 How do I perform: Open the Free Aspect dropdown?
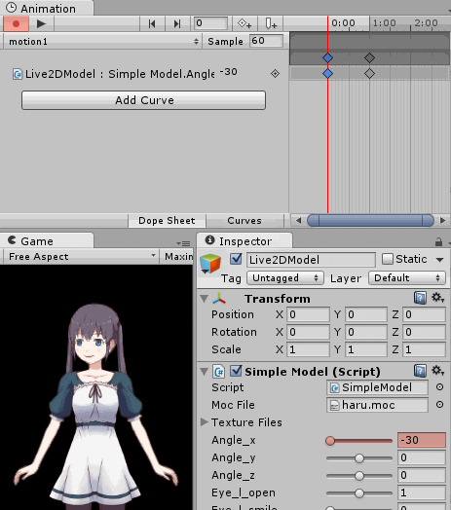pos(81,257)
